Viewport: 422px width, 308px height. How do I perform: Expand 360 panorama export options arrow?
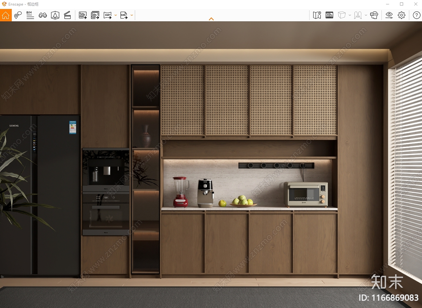(116, 15)
